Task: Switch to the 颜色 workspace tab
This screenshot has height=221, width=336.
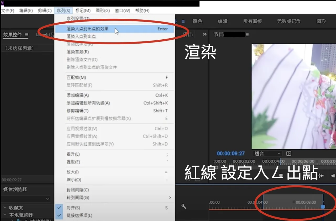Action: 197,21
